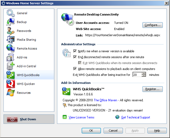Click the Add-in Central database icon

tap(10, 66)
